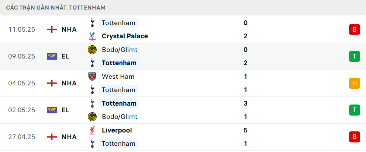Click Europa League icon for 02.05.25 match
This screenshot has width=366, height=152.
click(x=52, y=110)
